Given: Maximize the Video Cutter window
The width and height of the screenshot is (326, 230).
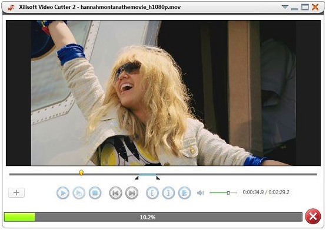Looking at the screenshot, I should [x=305, y=8].
